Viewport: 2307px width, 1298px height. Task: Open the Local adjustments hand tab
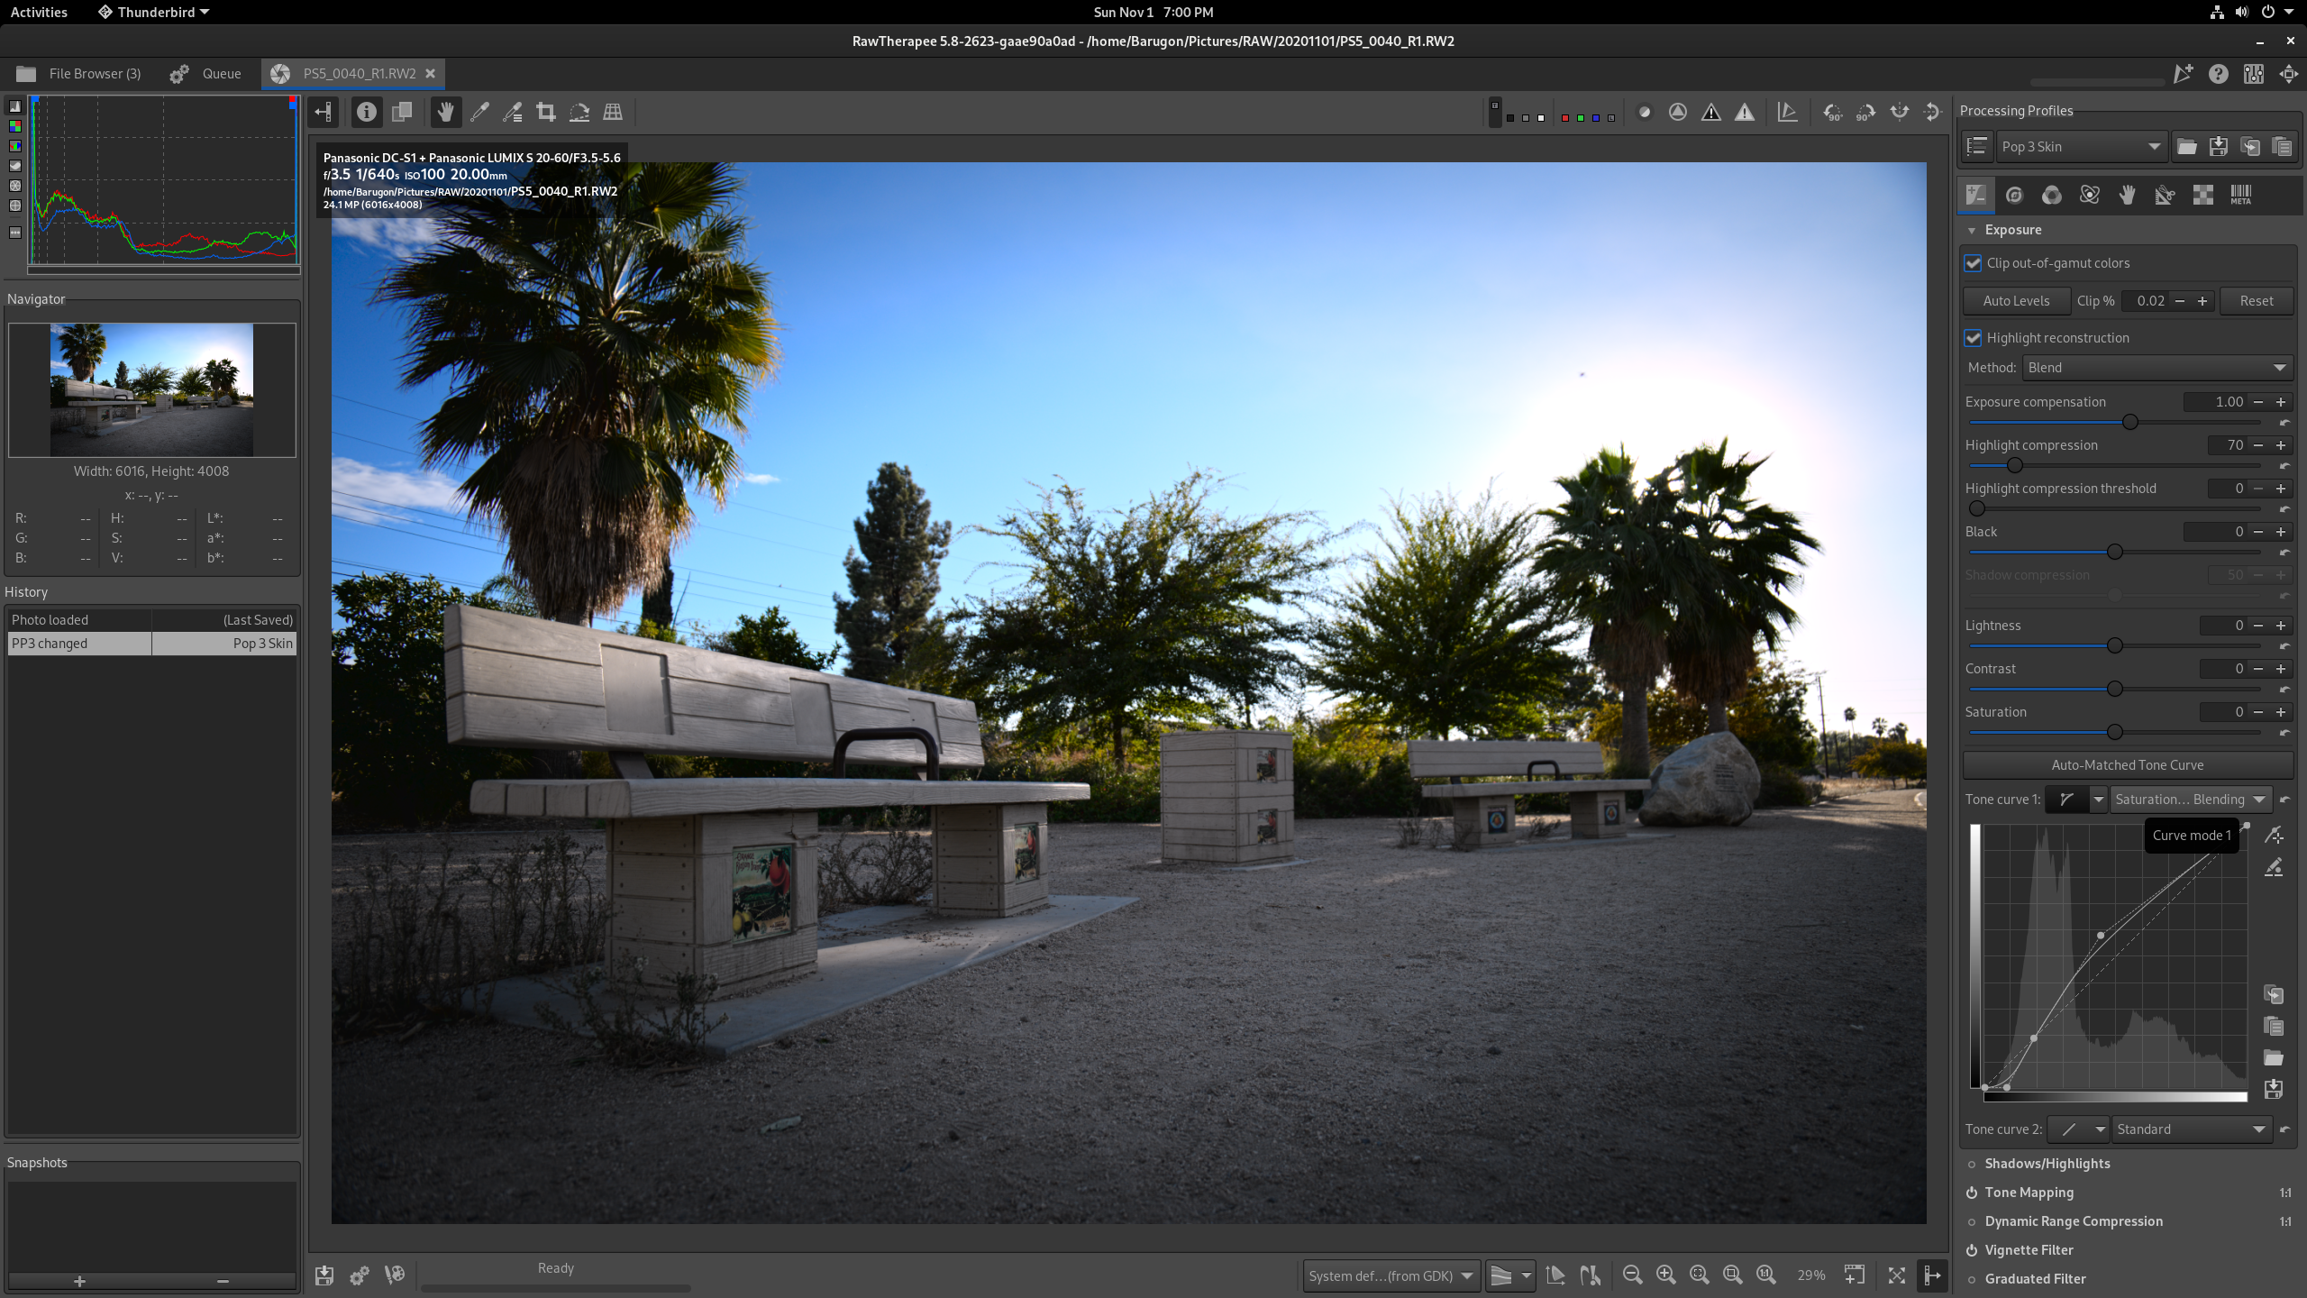pyautogui.click(x=2128, y=195)
